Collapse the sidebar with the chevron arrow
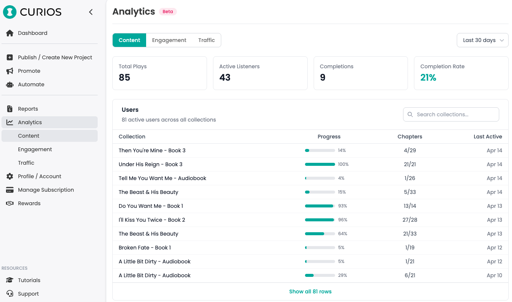 pyautogui.click(x=91, y=12)
